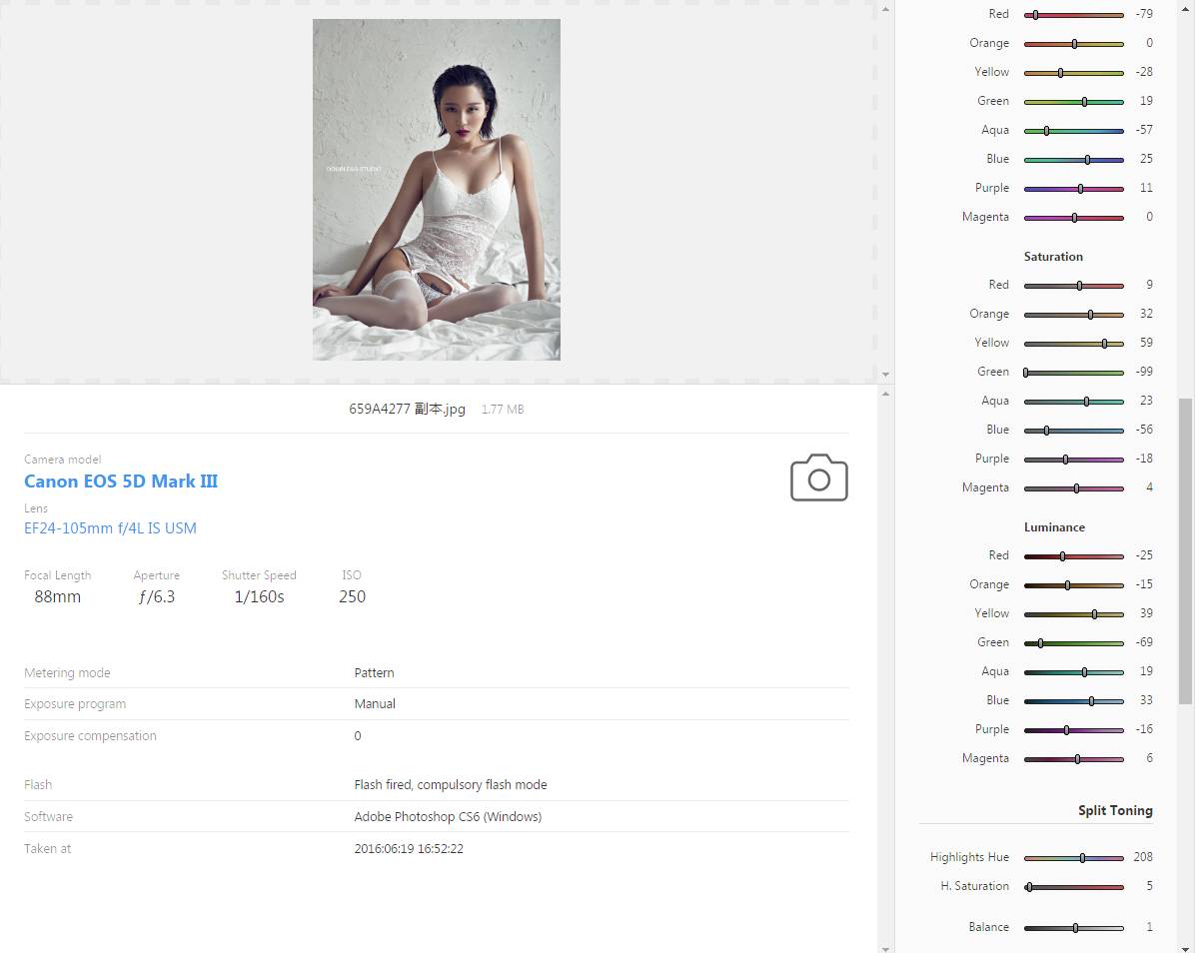The image size is (1195, 953).
Task: Click the Split Toning section heading
Action: [1115, 810]
